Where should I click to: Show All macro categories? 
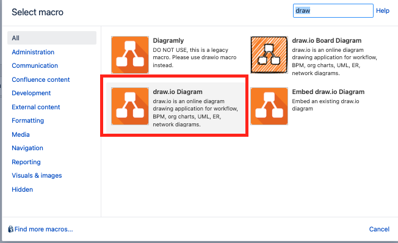[x=52, y=38]
